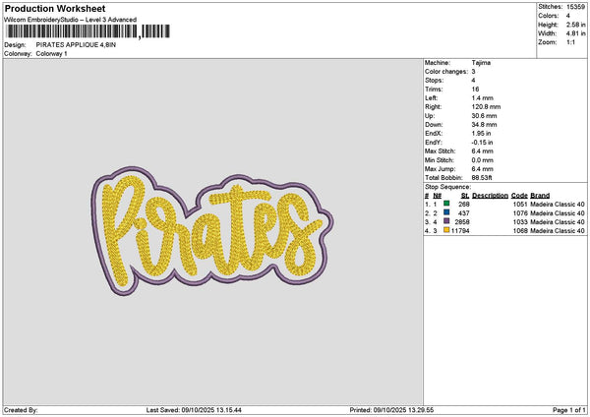The image size is (590, 417).
Task: Click the height value '2.58 in'
Action: point(575,25)
